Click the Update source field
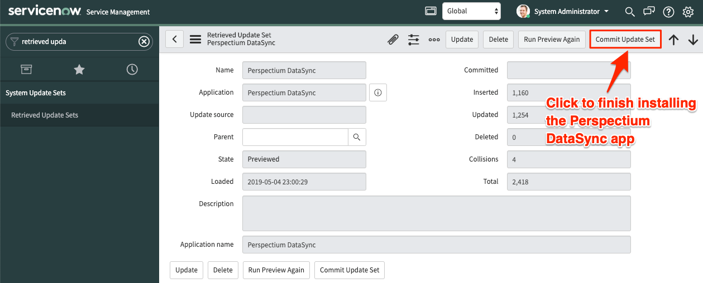 click(x=304, y=115)
